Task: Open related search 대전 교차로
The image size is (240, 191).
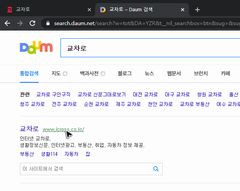Action: [145, 94]
